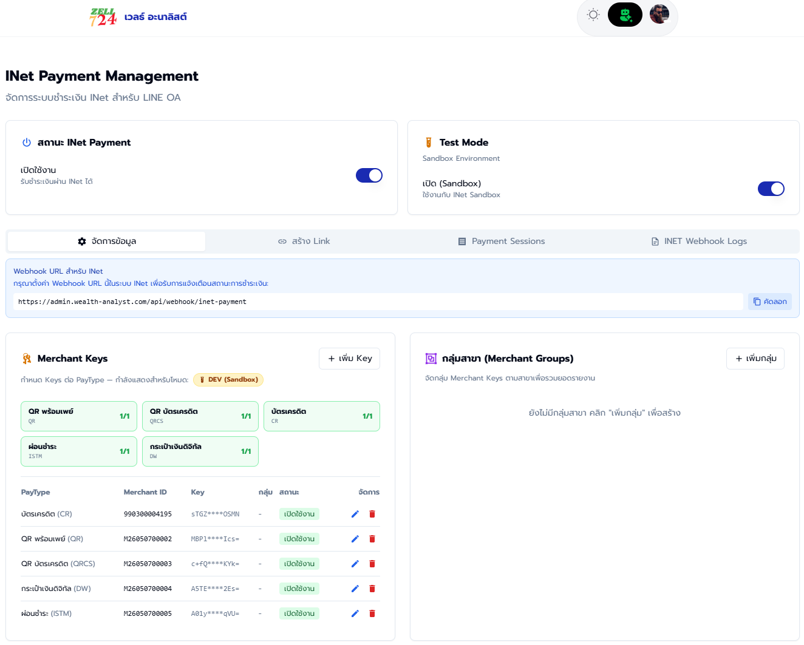This screenshot has width=804, height=645.
Task: Click Merchant ID M26050700005
Action: point(148,613)
